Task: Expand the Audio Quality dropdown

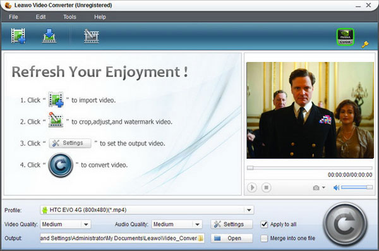Action: pyautogui.click(x=197, y=224)
